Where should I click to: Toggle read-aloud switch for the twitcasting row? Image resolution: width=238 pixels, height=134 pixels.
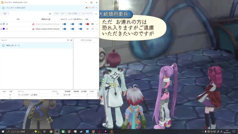point(64,24)
